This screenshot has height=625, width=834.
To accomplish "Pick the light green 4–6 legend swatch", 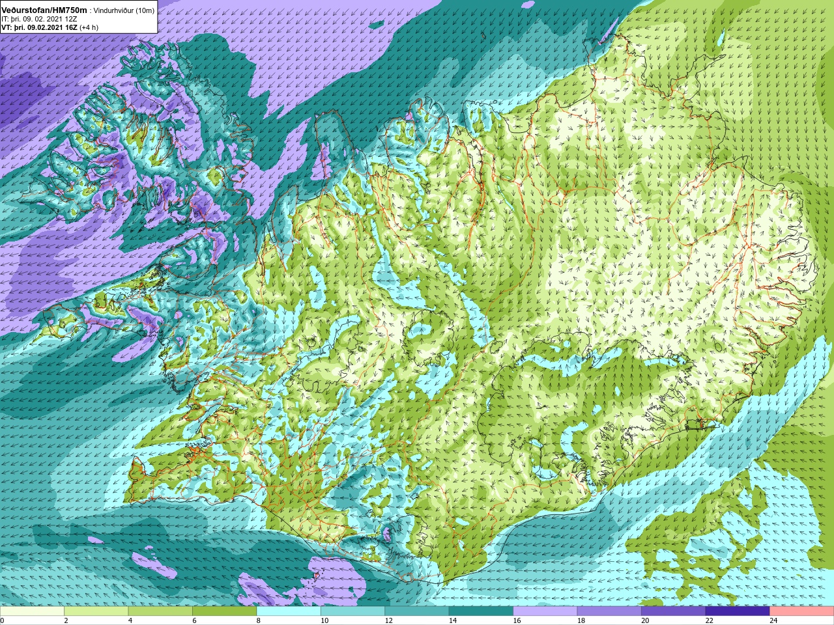I will (160, 611).
